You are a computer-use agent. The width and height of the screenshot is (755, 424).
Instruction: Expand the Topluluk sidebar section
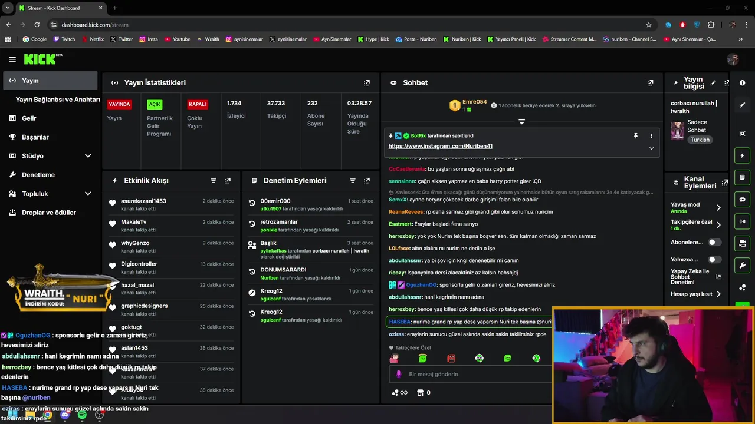click(88, 194)
